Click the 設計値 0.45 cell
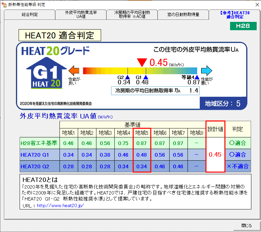The image size is (261, 232). [x=215, y=155]
